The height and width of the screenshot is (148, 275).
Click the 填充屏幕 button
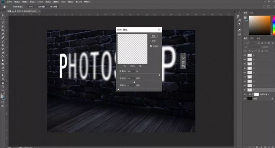pos(53,7)
